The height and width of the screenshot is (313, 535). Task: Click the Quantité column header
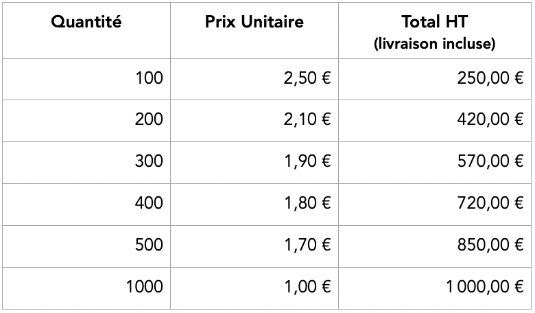[86, 22]
